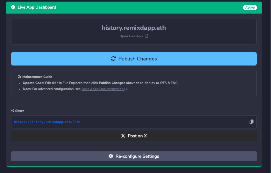Screen dimensions: 271x173
Task: Click the https://history.remixdapp.eth.limo URL
Action: click(x=47, y=122)
